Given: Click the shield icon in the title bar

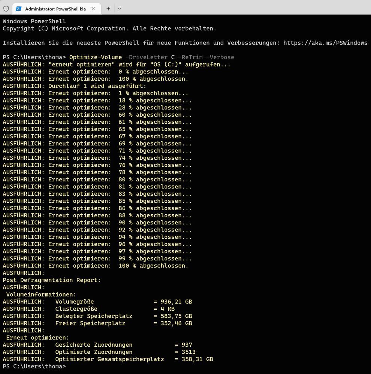Looking at the screenshot, I should pyautogui.click(x=6, y=7).
